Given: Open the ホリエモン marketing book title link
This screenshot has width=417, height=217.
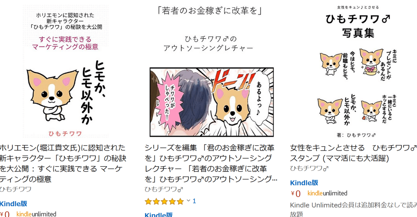Looking at the screenshot, I should pyautogui.click(x=63, y=163).
